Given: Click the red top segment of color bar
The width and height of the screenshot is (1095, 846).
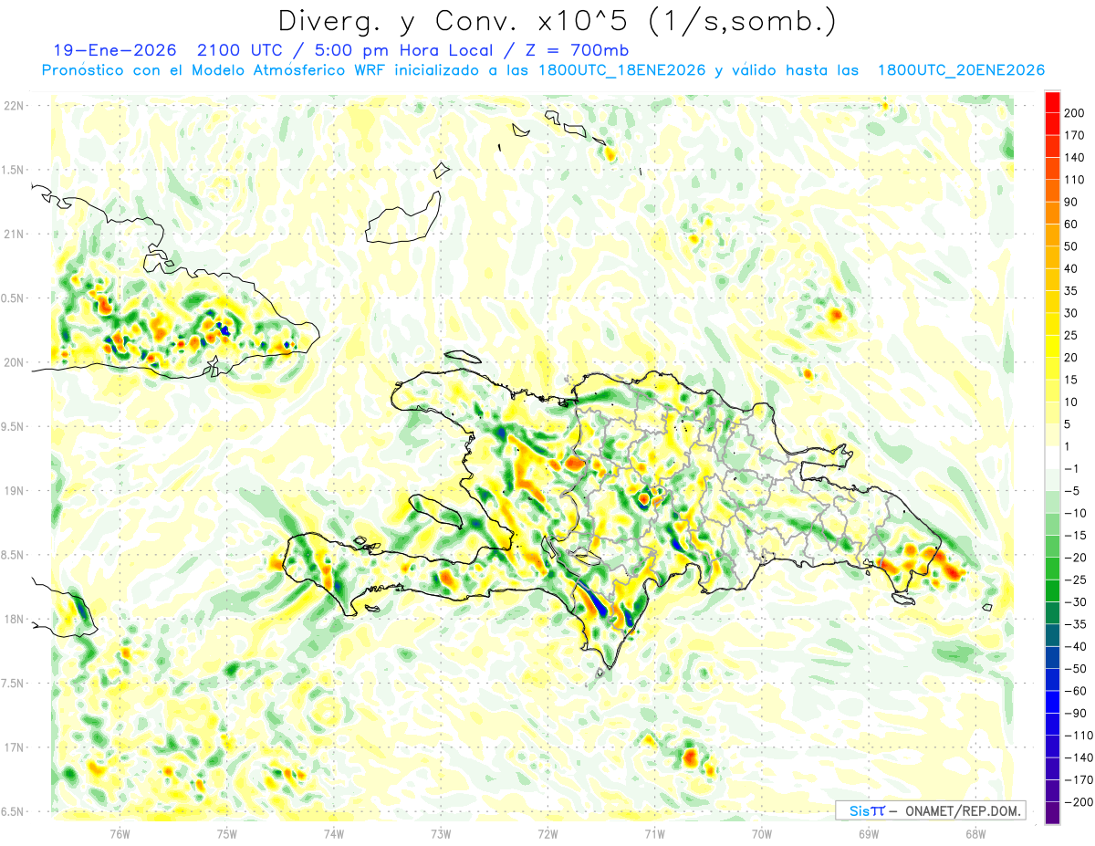Looking at the screenshot, I should click(1052, 101).
